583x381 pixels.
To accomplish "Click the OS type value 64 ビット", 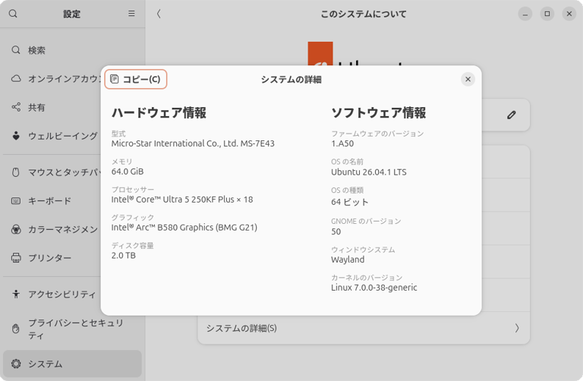I will click(349, 202).
